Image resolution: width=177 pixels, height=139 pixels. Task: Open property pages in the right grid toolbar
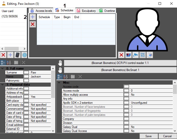click(73, 77)
